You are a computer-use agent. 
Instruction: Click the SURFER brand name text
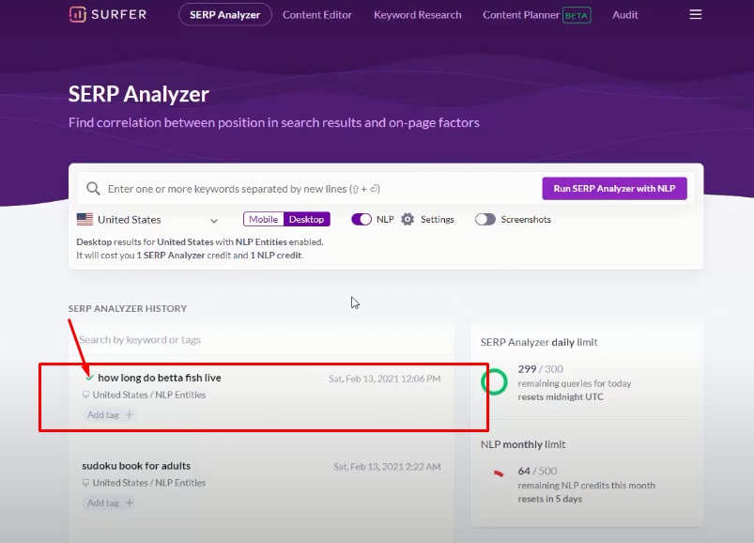pyautogui.click(x=118, y=14)
